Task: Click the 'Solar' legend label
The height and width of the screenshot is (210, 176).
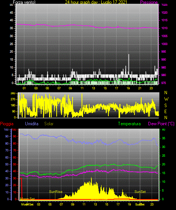Action: [49, 124]
